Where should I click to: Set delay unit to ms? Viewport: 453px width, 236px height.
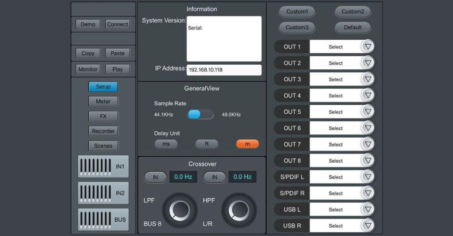(166, 144)
